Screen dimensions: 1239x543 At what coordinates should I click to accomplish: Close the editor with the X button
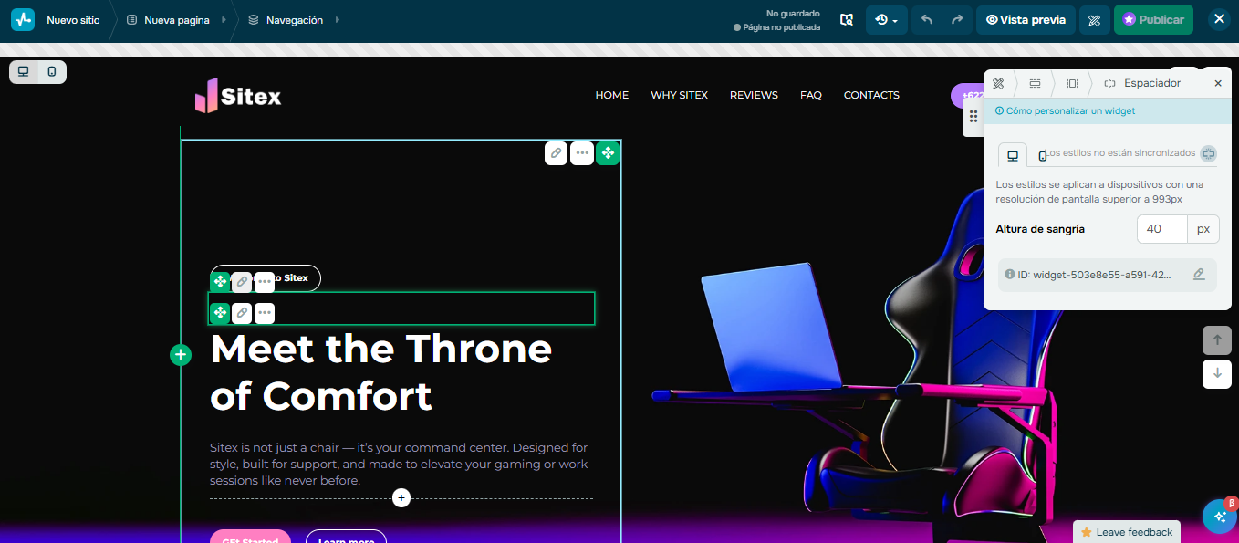pos(1219,19)
